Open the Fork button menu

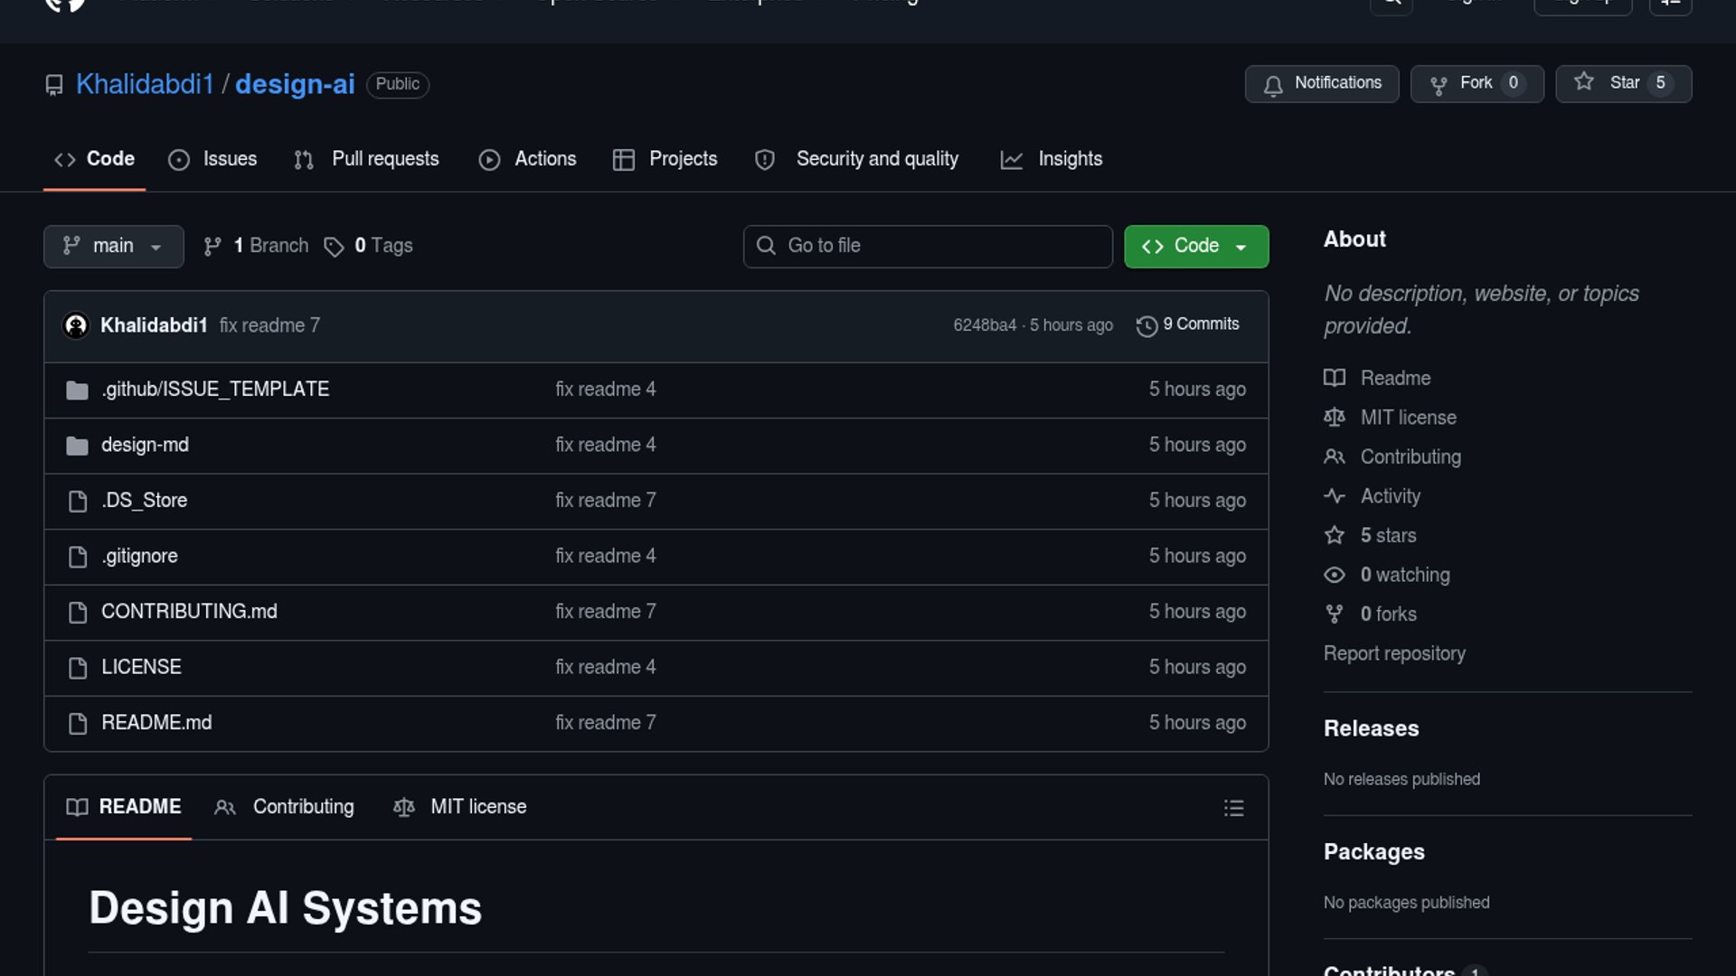tap(1477, 83)
